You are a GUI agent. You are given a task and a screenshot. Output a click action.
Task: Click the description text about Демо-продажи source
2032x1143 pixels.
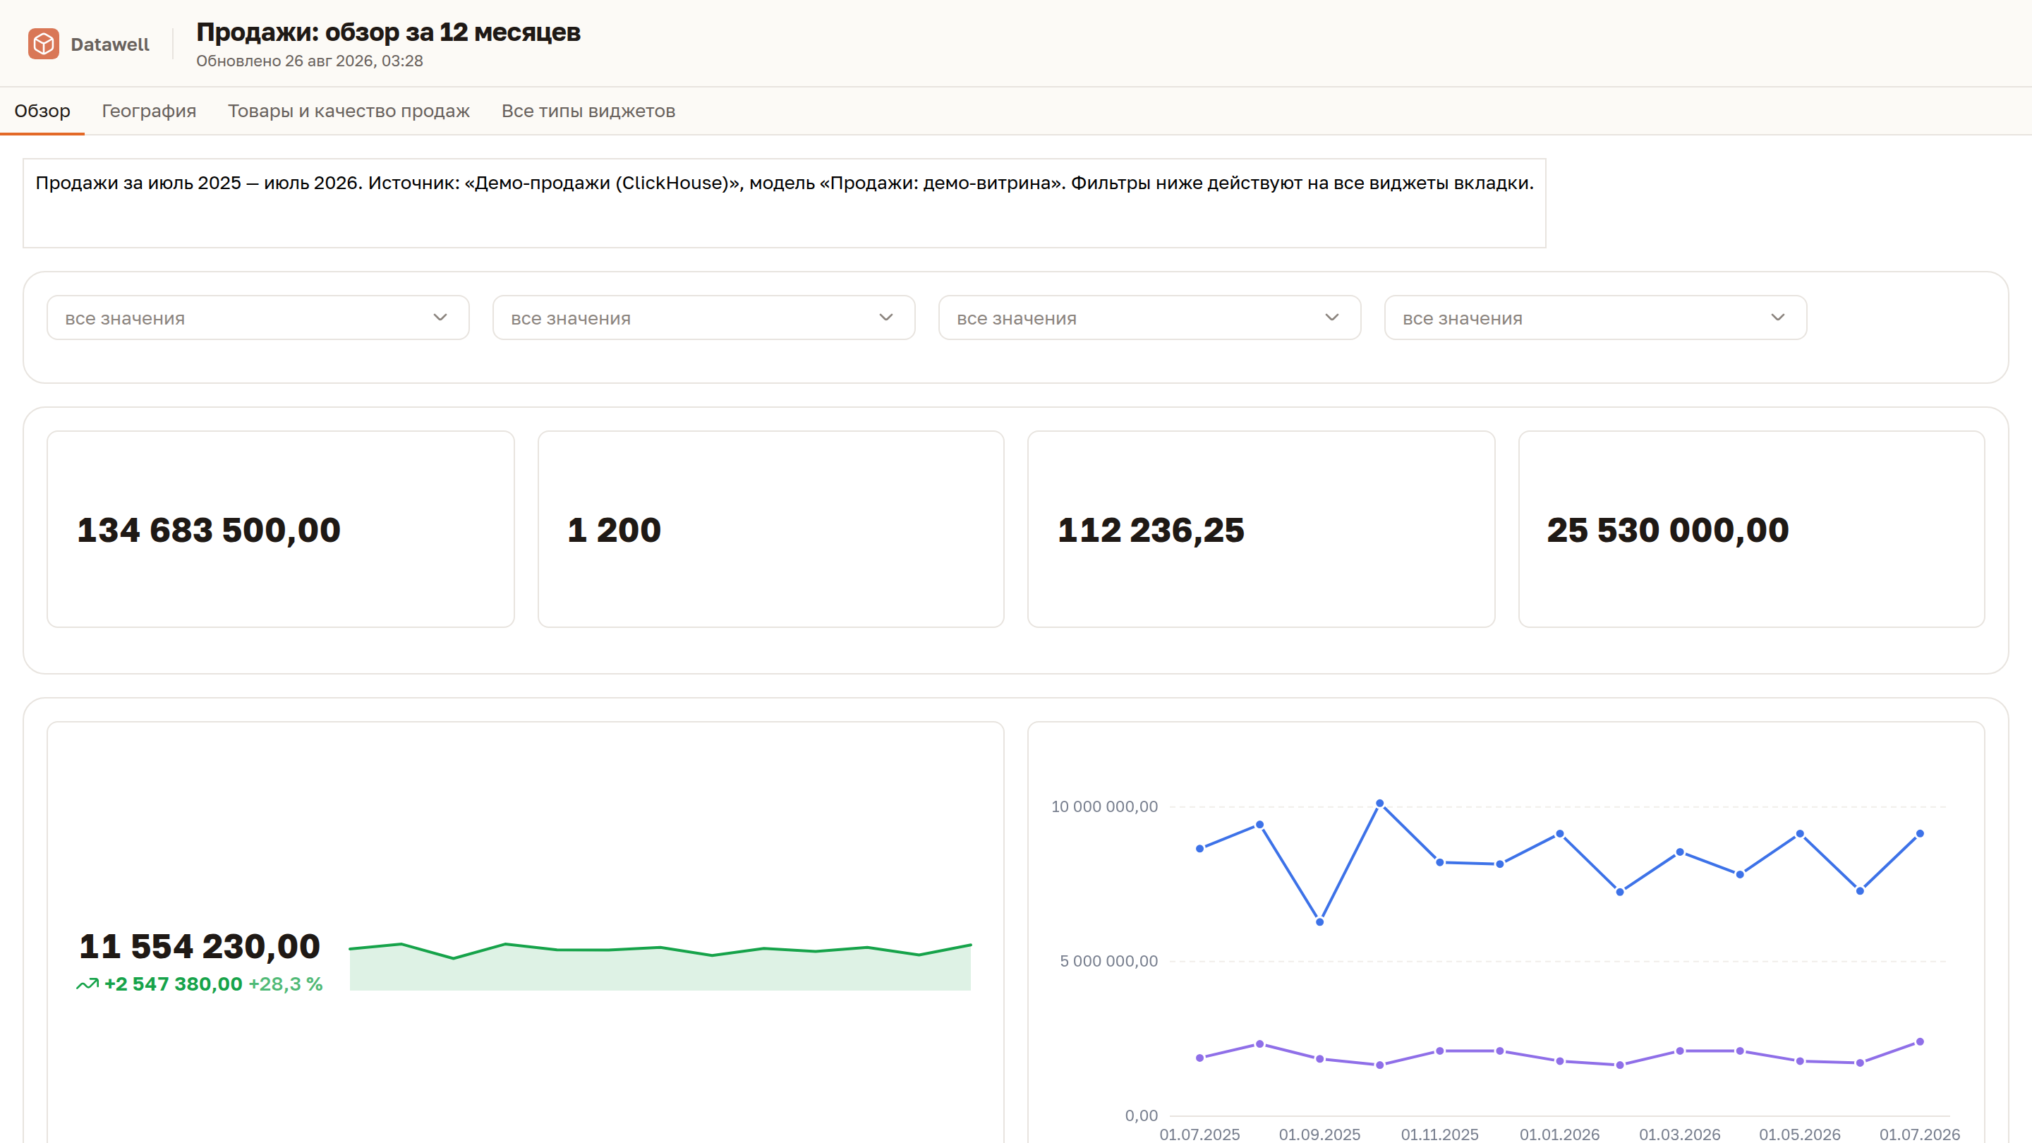[784, 182]
